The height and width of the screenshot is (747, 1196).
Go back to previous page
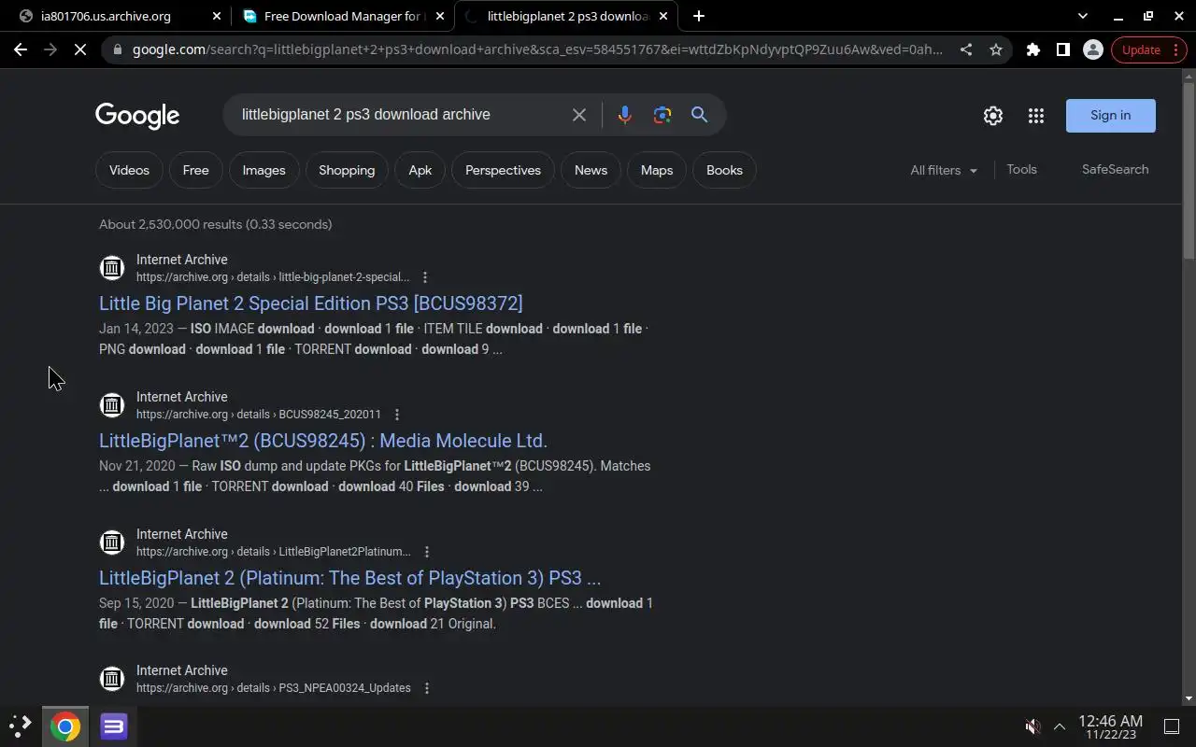coord(21,49)
